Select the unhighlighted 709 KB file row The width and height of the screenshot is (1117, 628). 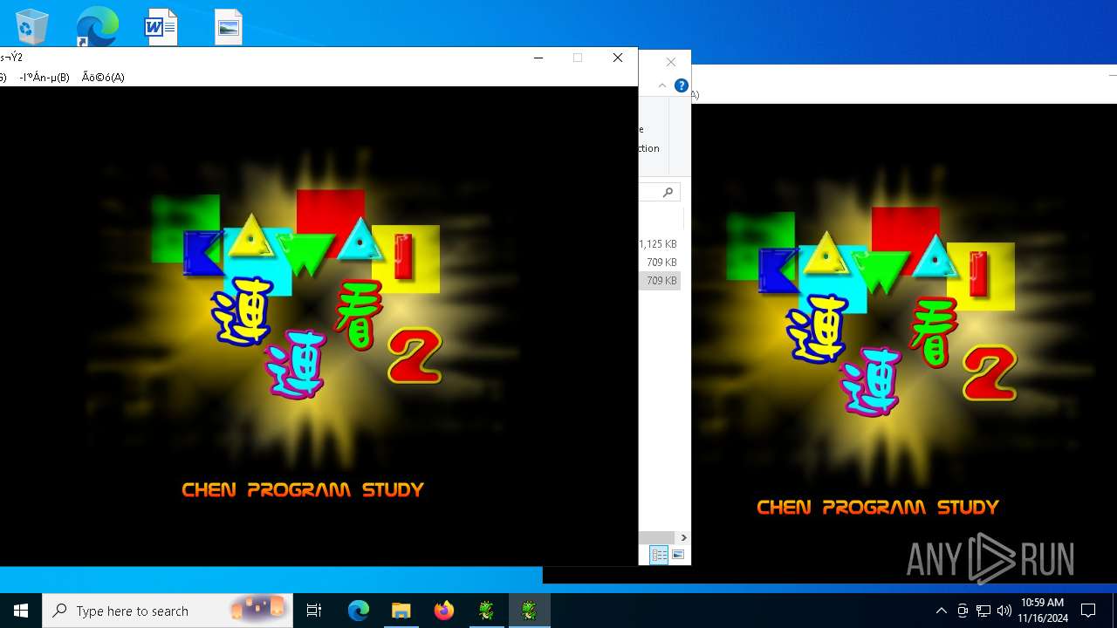tap(659, 263)
